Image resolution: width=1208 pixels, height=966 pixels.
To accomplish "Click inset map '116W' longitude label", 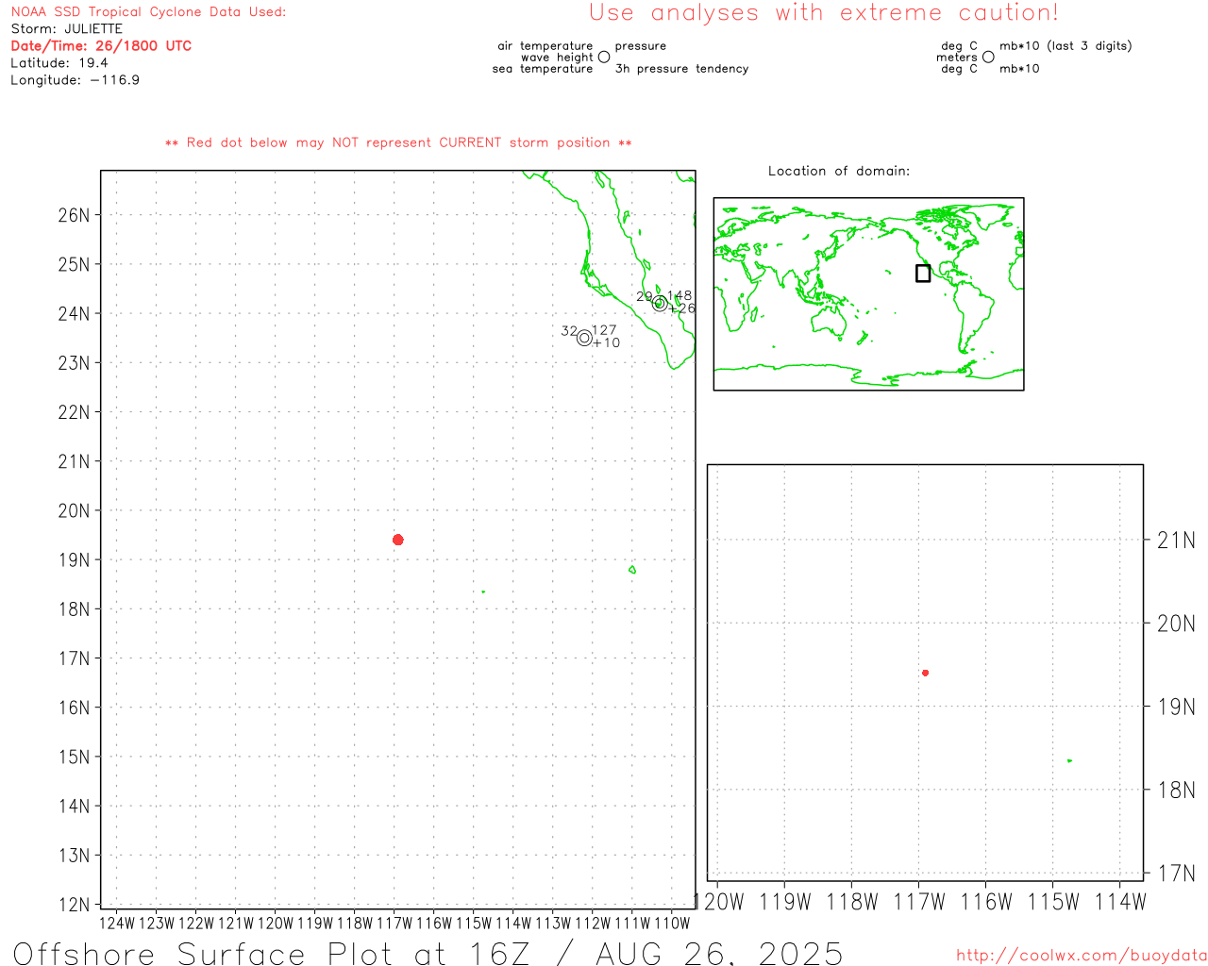I will [986, 902].
